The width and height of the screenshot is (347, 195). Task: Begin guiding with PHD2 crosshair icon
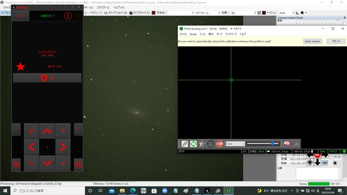point(211,144)
